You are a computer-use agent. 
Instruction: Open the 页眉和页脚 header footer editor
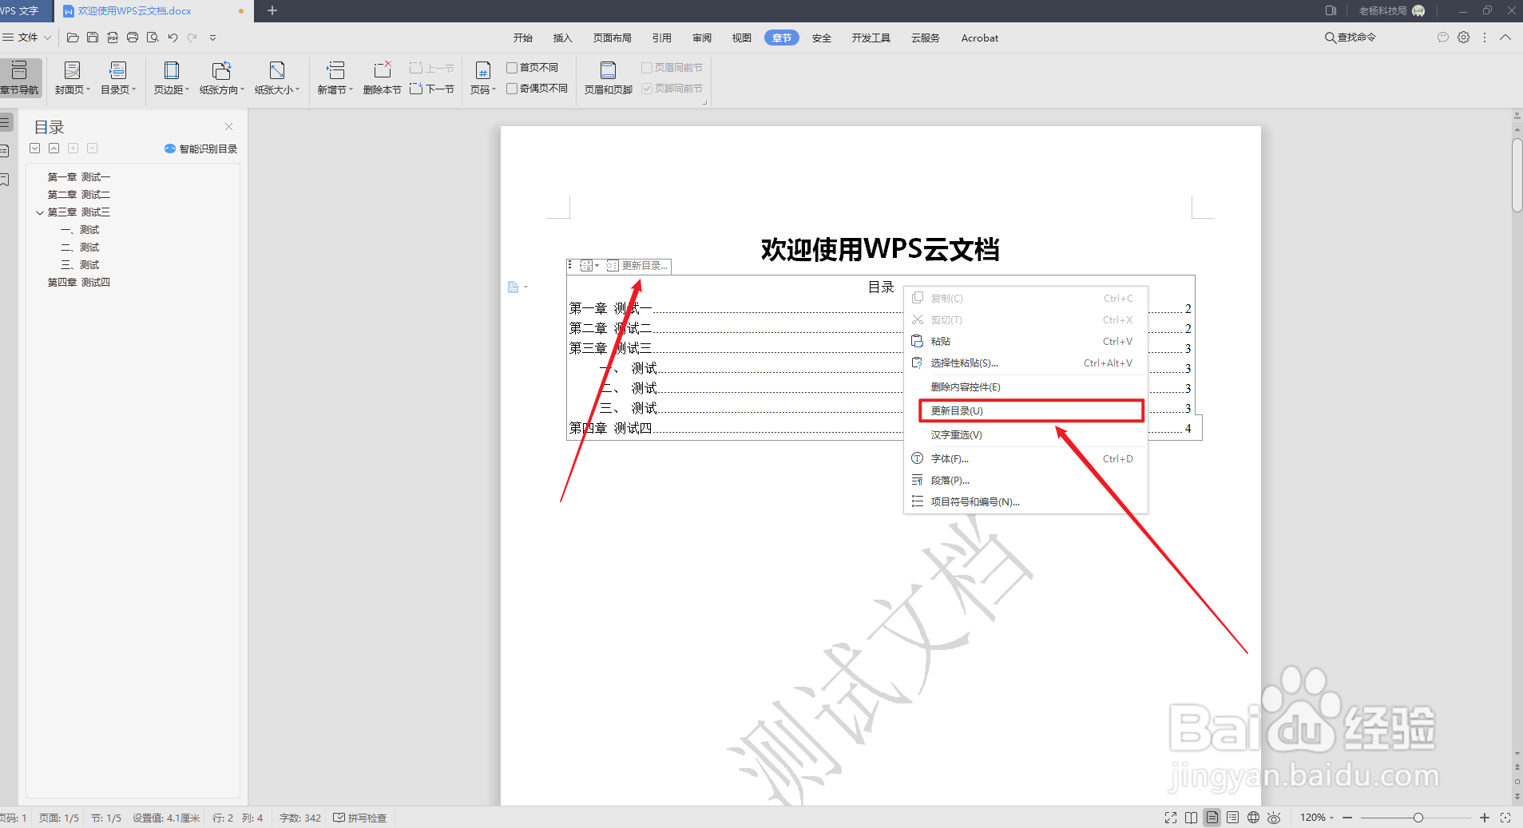(x=606, y=77)
